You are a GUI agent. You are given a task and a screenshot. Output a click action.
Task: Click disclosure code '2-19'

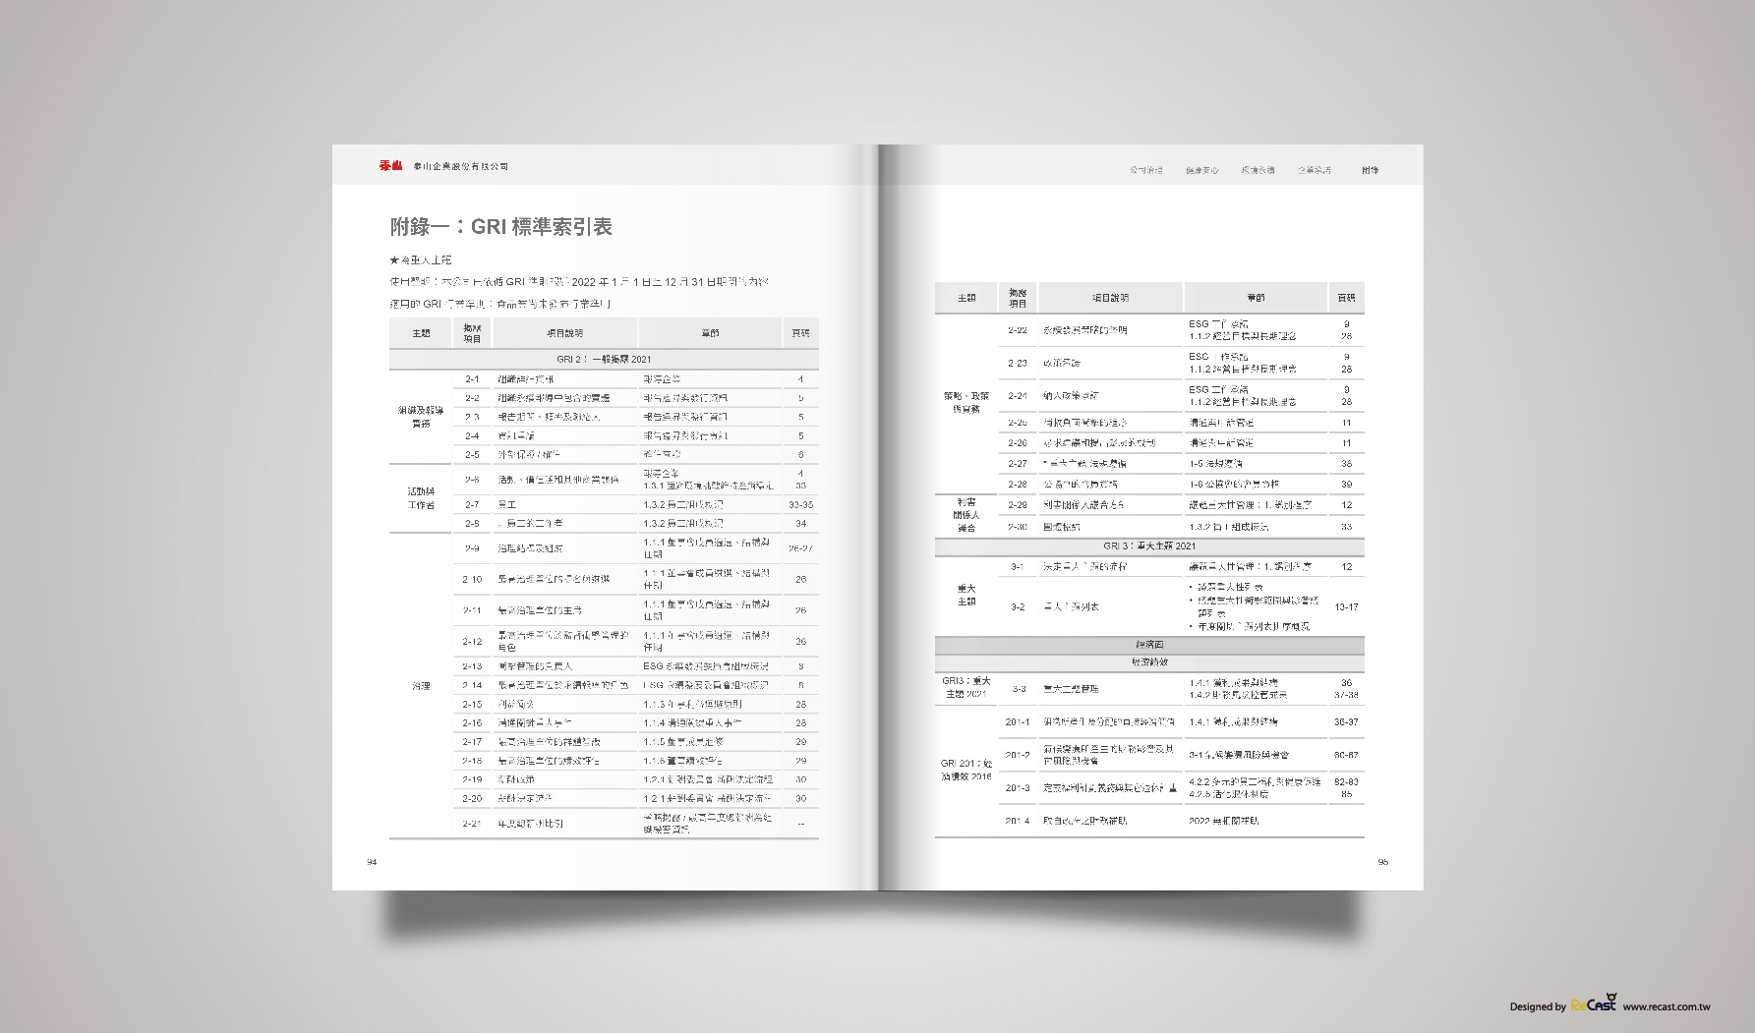472,779
